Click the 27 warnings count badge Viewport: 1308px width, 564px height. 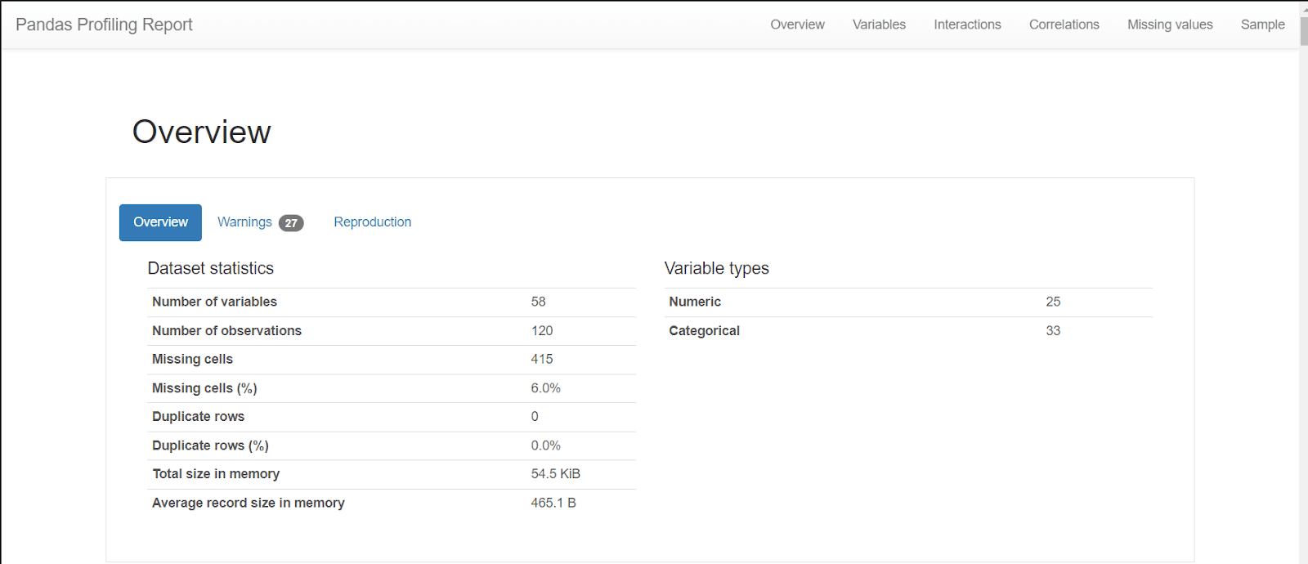coord(291,223)
